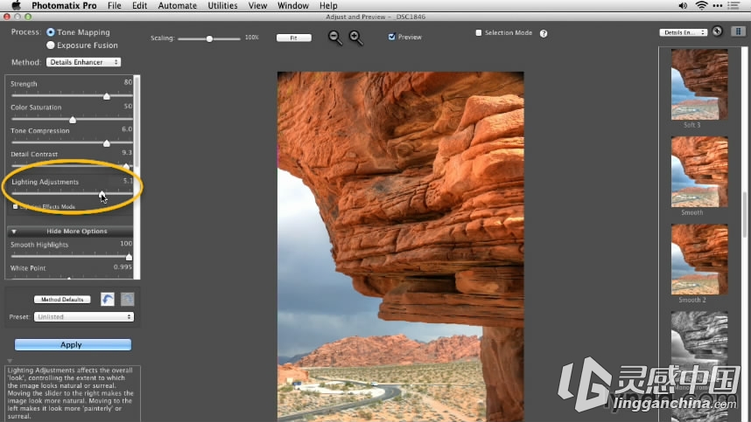Click the volume icon in menu bar
751x422 pixels.
coord(683,5)
